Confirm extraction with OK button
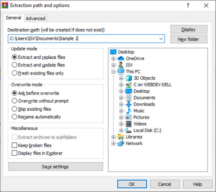 (132, 184)
